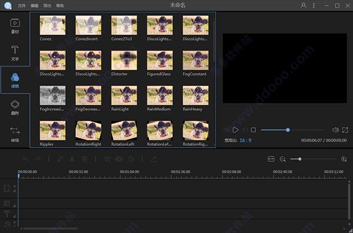Click the play button under preview
Screen dimensions: 353x233
pyautogui.click(x=235, y=130)
